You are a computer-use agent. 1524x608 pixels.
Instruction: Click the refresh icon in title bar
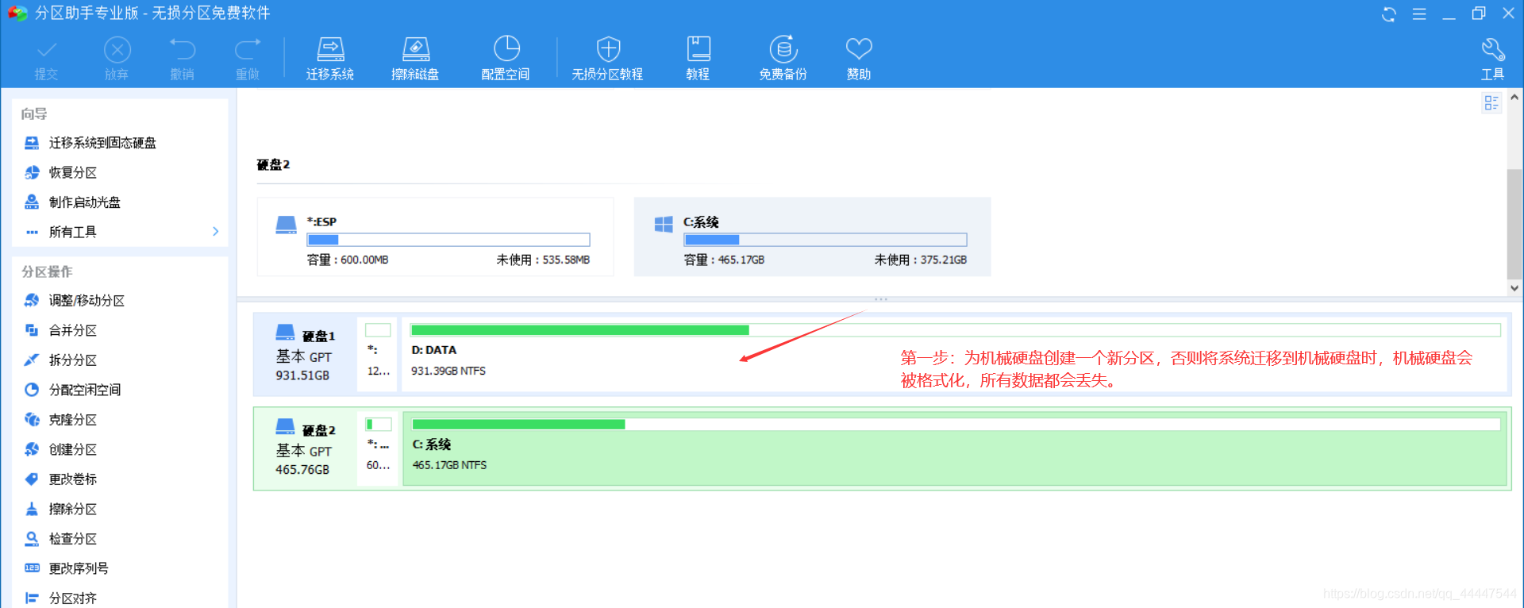1388,13
